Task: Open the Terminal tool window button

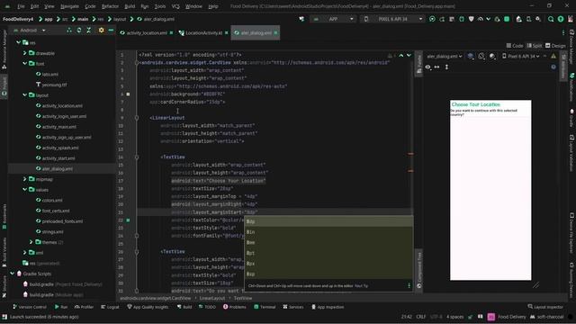Action: coord(265,307)
